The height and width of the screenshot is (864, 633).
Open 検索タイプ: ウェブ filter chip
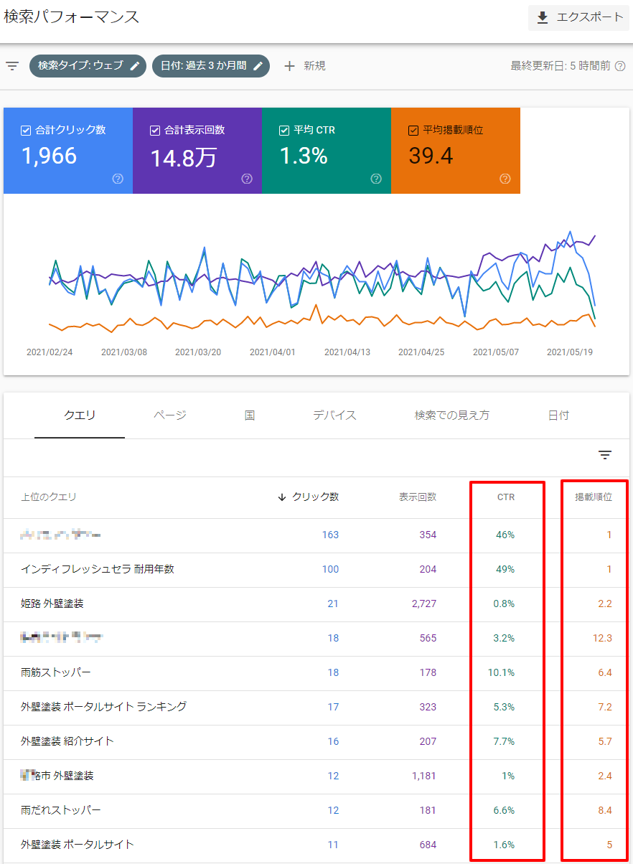88,66
